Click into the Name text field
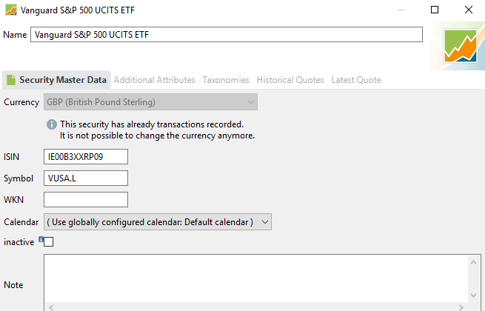This screenshot has height=311, width=485. tap(227, 34)
